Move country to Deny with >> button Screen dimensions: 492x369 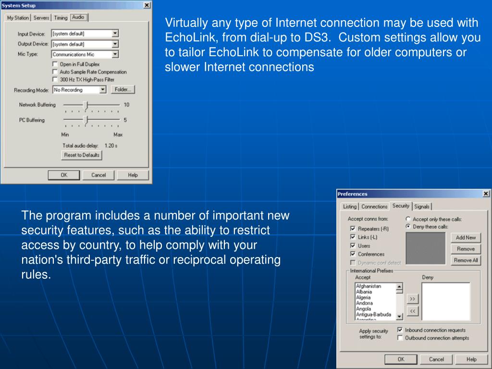click(x=413, y=299)
